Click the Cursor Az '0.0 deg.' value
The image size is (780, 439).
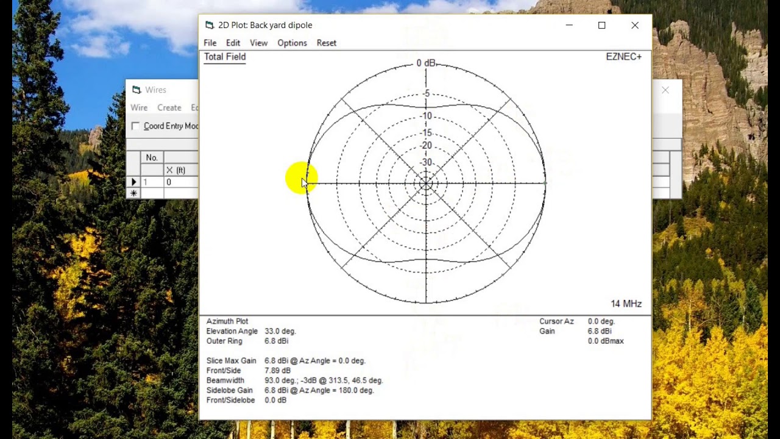coord(601,321)
